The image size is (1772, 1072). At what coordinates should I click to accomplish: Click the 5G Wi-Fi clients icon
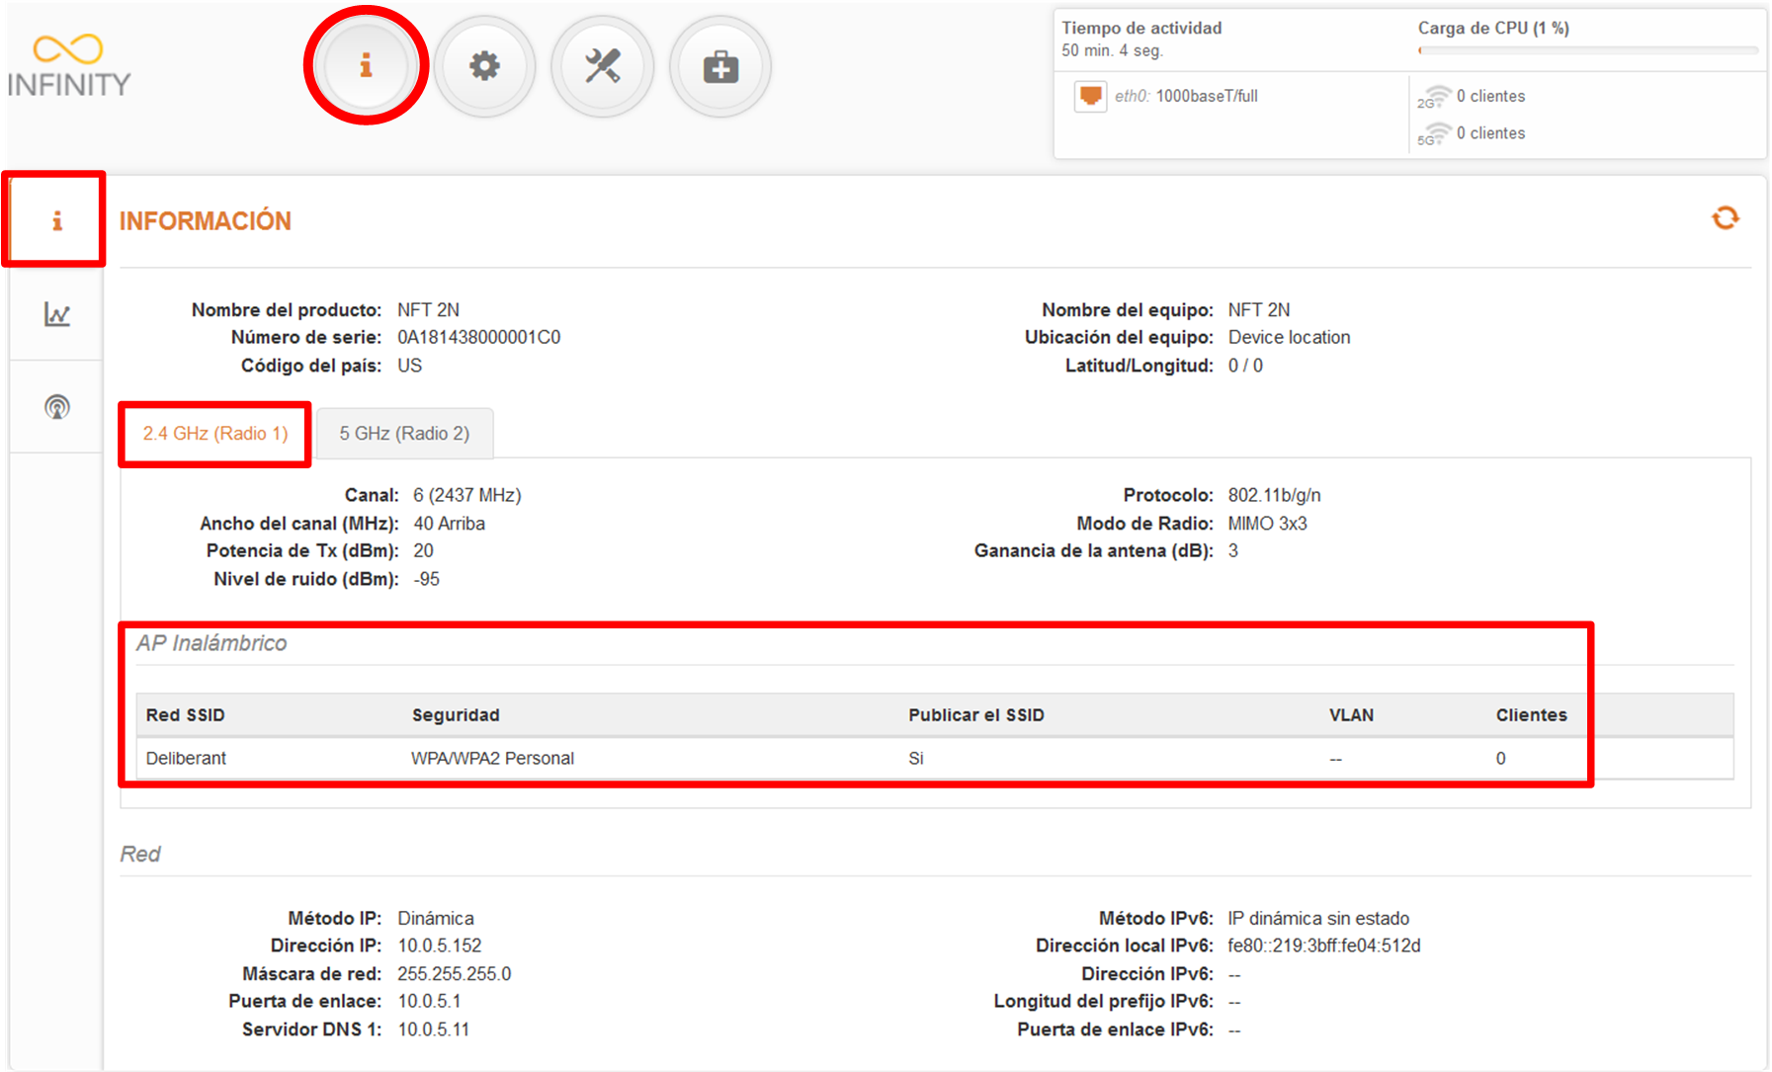tap(1433, 133)
